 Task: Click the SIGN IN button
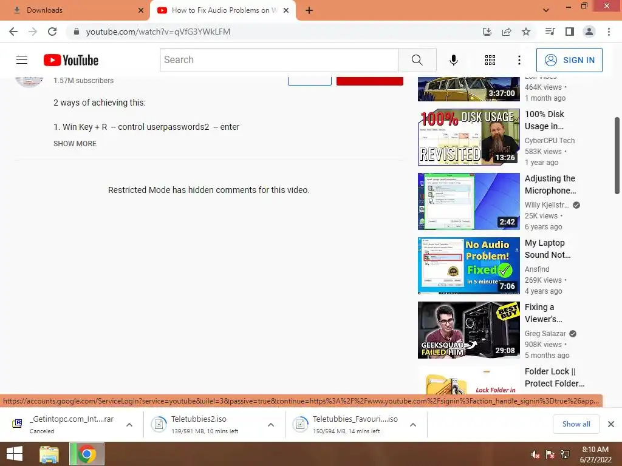(569, 60)
